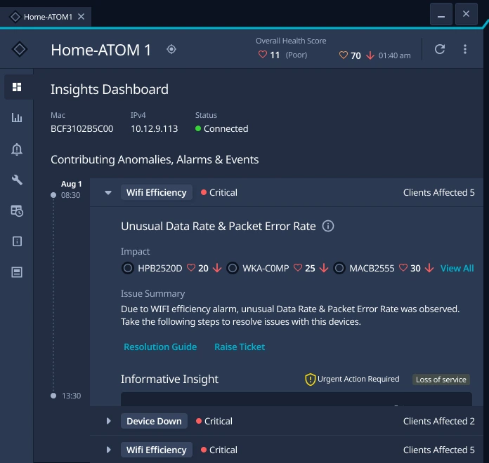Image resolution: width=489 pixels, height=463 pixels.
Task: Click the heart icon next to health score 11
Action: tap(263, 55)
